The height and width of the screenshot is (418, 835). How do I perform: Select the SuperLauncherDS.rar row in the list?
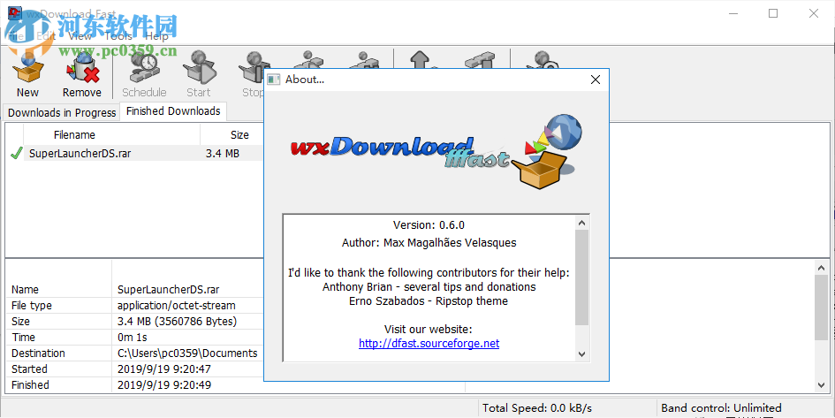pos(134,154)
